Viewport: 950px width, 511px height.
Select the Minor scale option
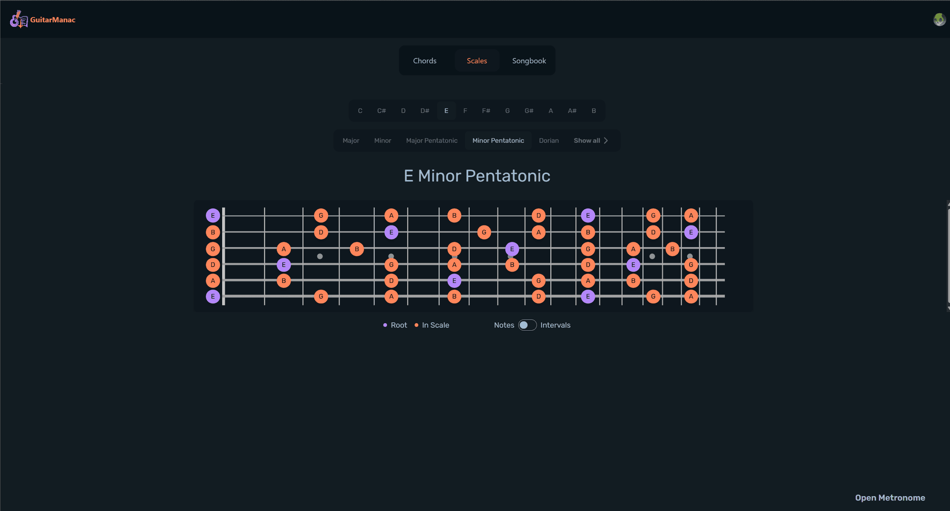coord(382,140)
